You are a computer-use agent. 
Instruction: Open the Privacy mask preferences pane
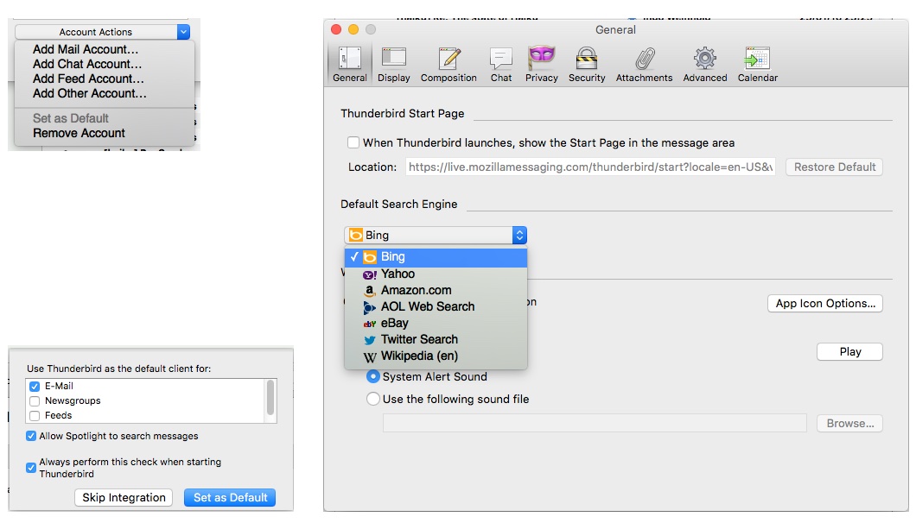tap(542, 64)
